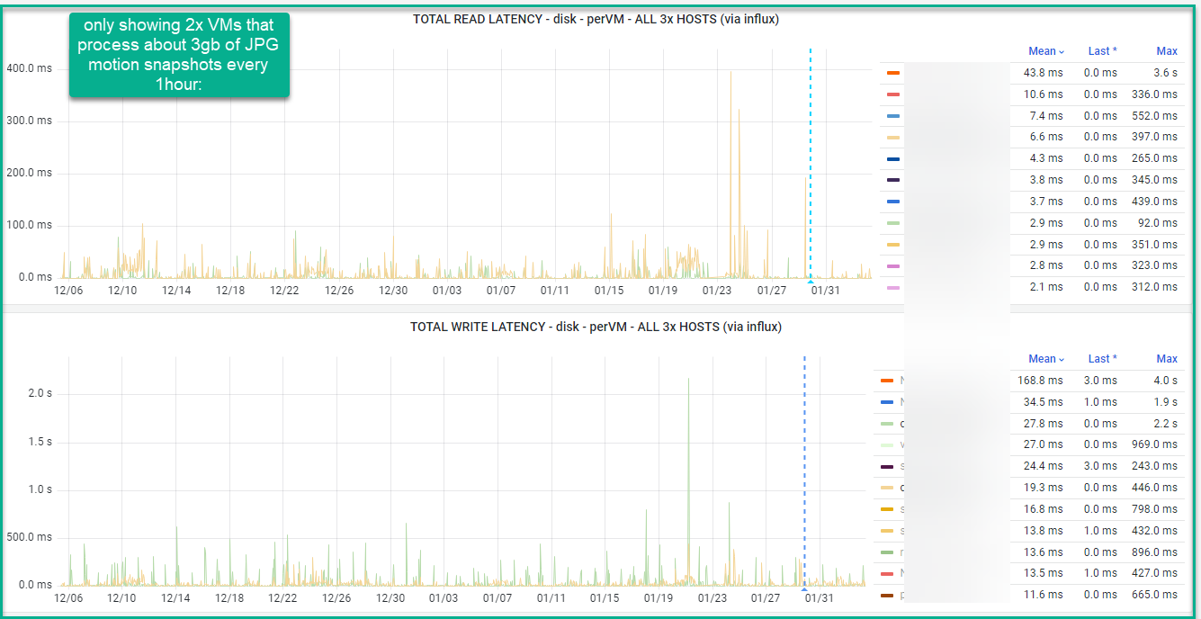1201x619 pixels.
Task: Click the tan swatch in the 19.3 ms row
Action: point(887,489)
